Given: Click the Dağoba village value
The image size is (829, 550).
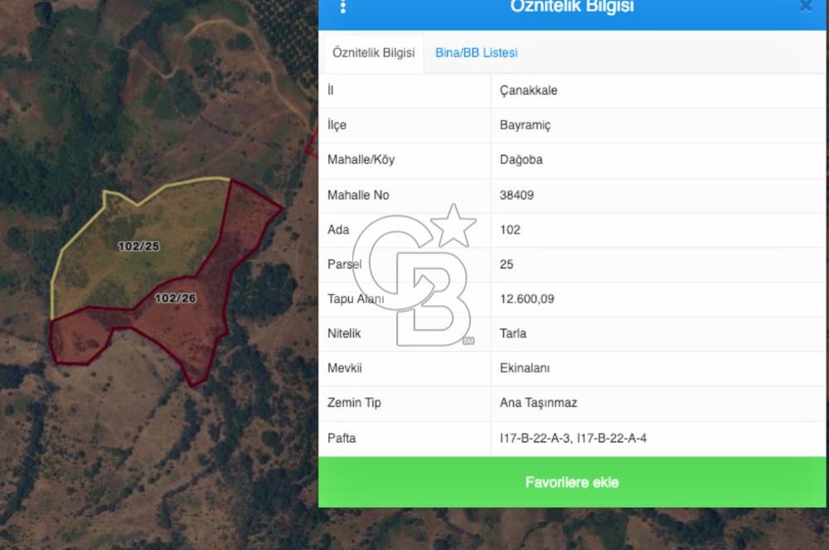Looking at the screenshot, I should point(521,160).
